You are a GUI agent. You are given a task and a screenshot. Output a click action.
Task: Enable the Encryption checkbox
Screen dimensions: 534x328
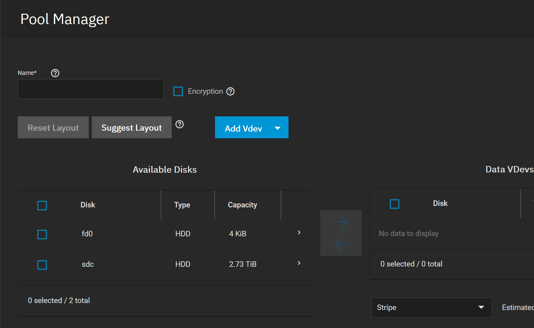(178, 91)
